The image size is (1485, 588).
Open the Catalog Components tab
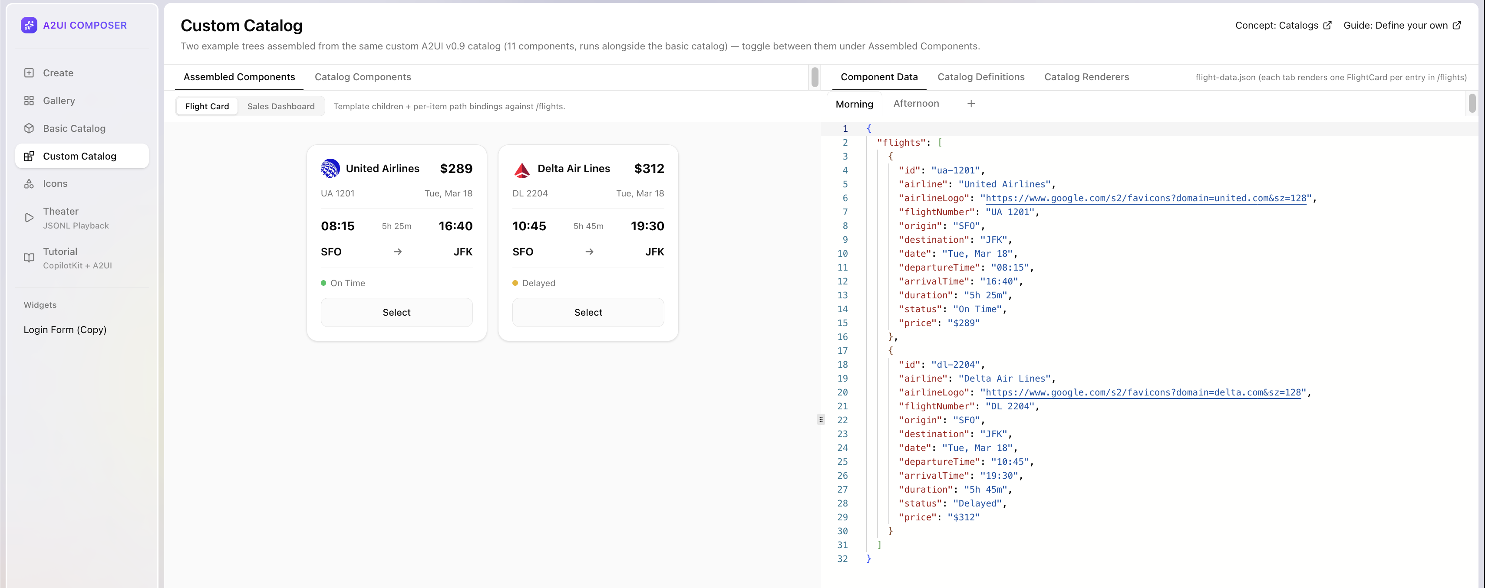pos(363,77)
